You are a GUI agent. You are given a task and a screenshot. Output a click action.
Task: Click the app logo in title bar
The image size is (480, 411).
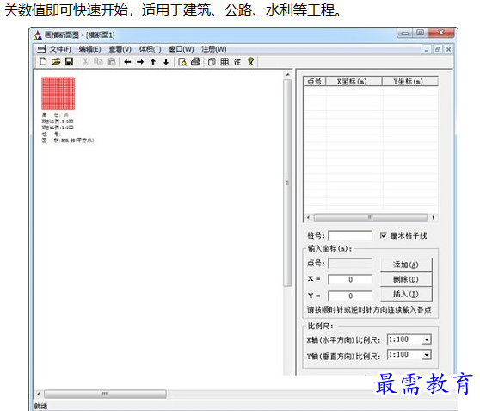point(38,35)
